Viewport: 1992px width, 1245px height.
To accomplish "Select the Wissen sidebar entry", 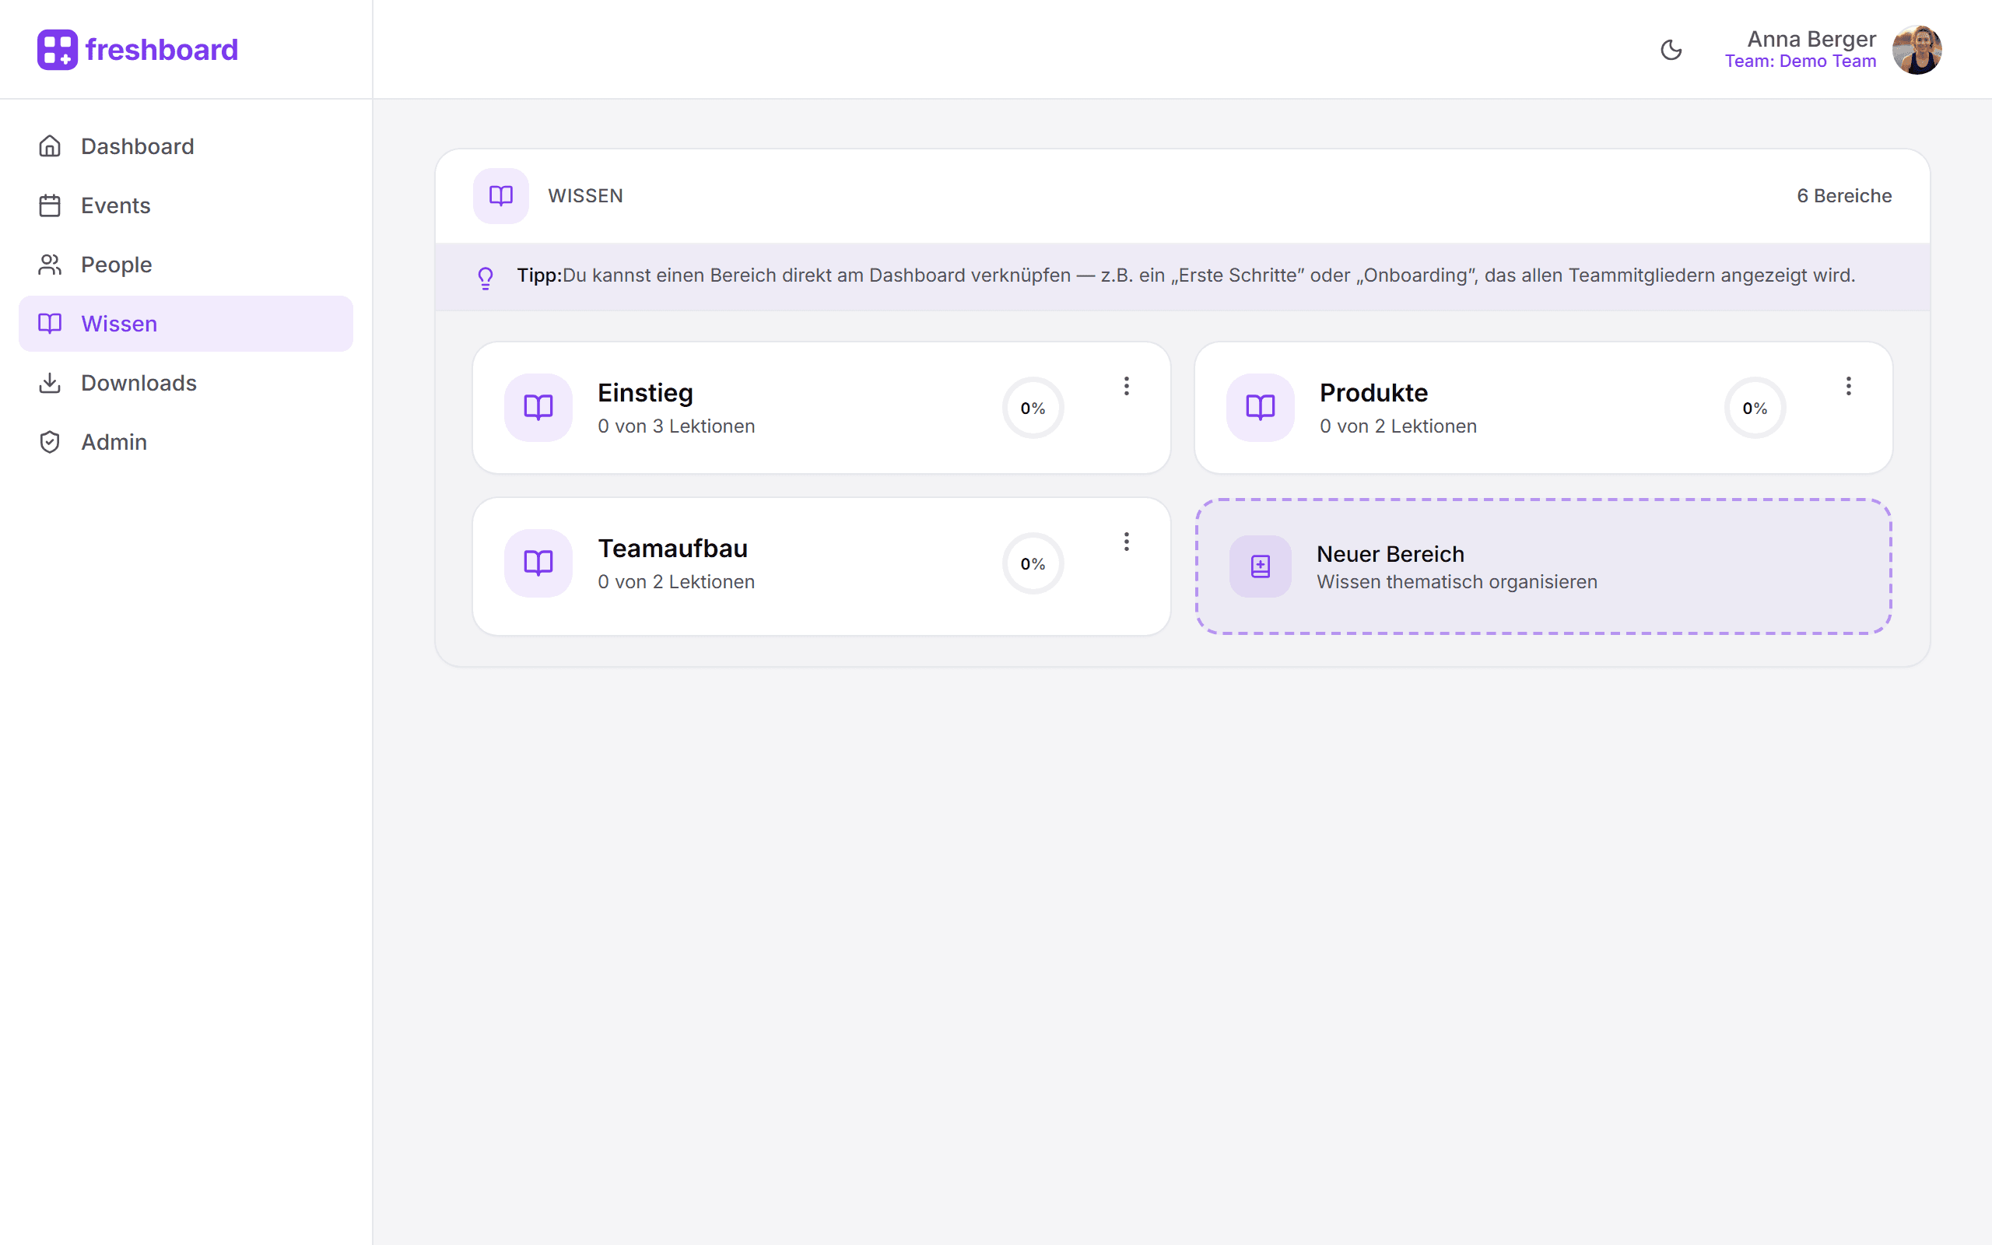I will 186,324.
